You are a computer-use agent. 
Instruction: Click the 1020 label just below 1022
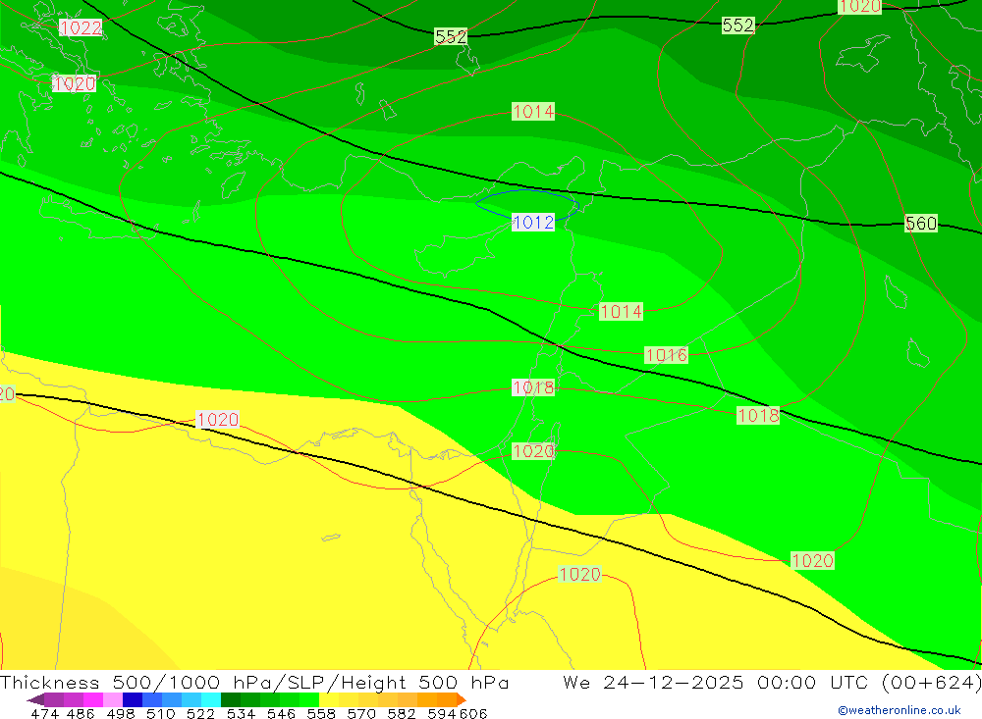[x=74, y=83]
